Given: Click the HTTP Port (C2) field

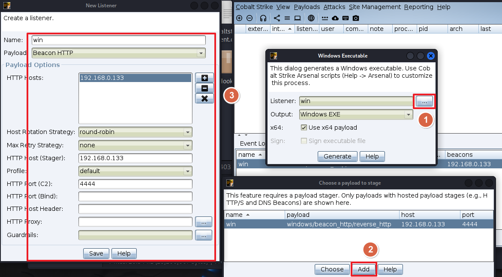Looking at the screenshot, I should (135, 184).
